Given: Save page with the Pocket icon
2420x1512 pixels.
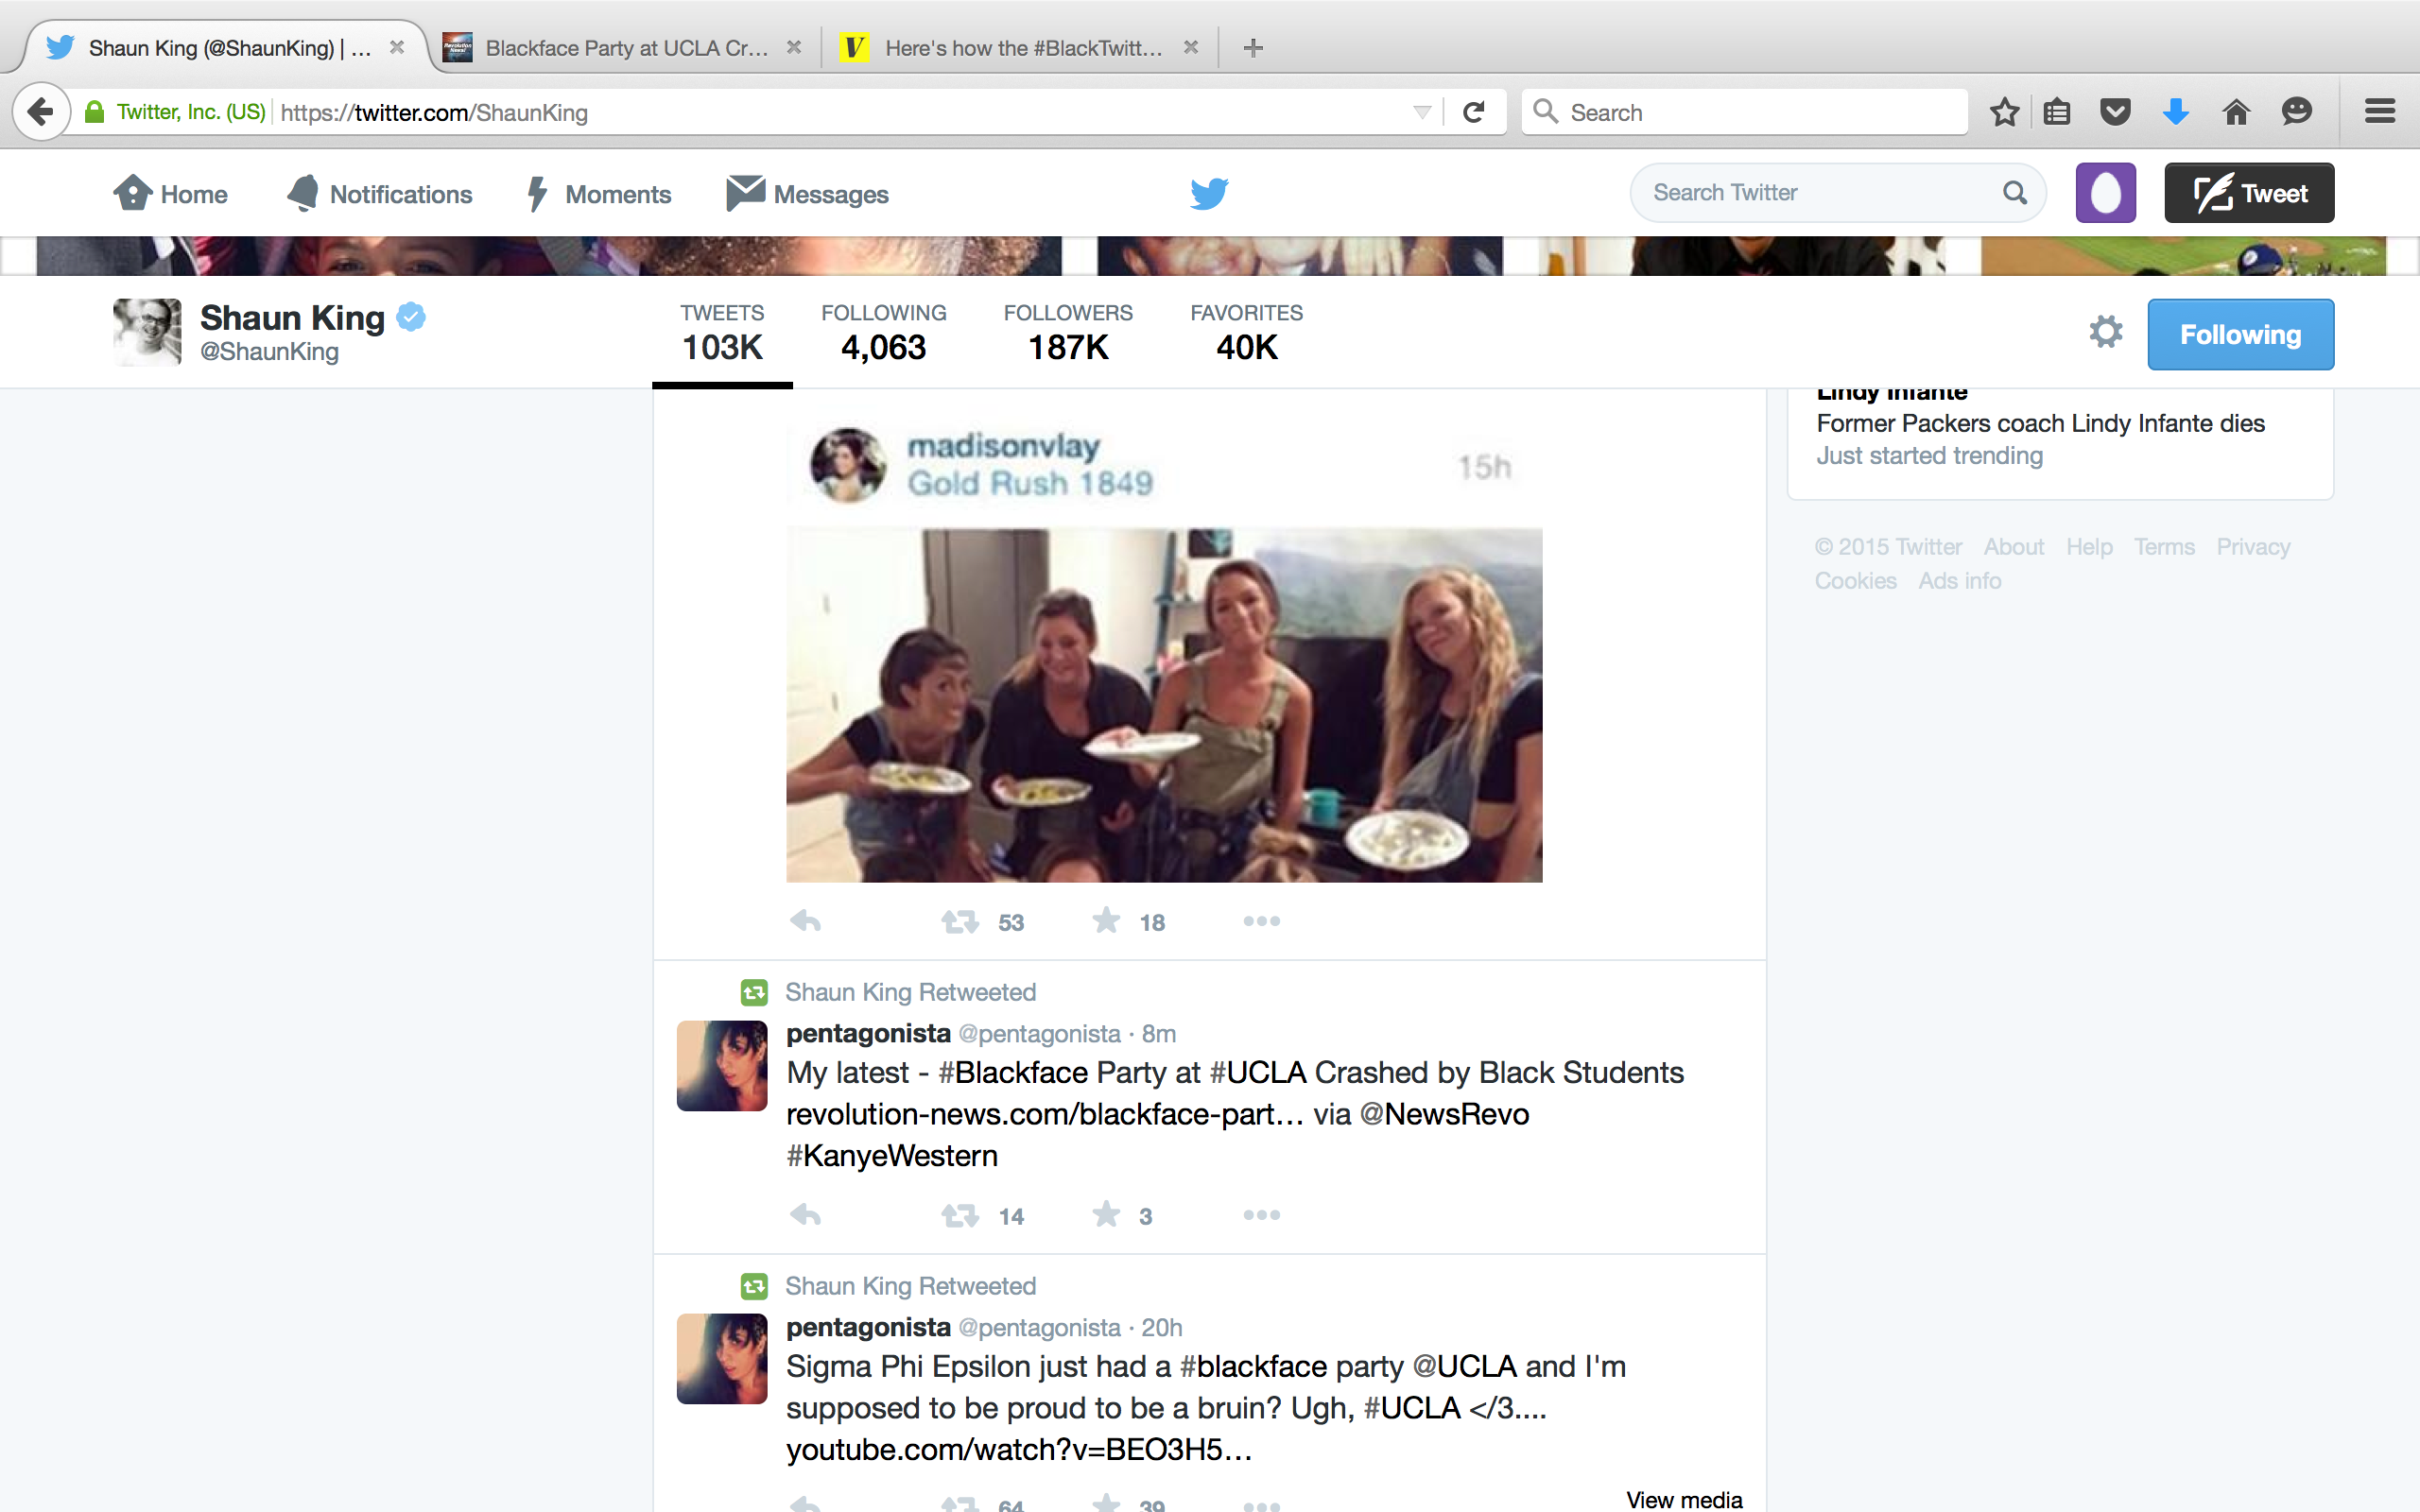Looking at the screenshot, I should [x=2116, y=112].
